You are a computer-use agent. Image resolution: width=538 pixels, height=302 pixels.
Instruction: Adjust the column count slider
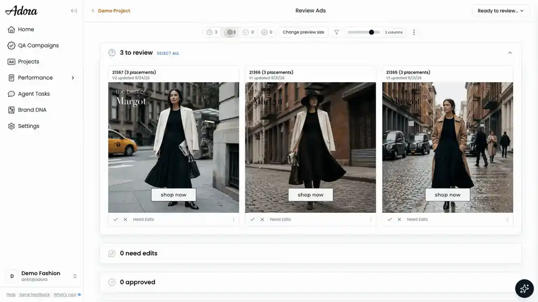point(364,32)
